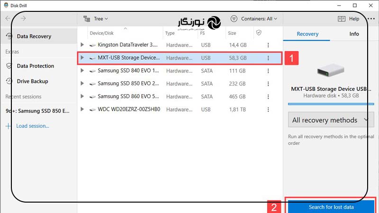379x213 pixels.
Task: Open options menu for Samsung SSD 850 EVO
Action: [268, 84]
